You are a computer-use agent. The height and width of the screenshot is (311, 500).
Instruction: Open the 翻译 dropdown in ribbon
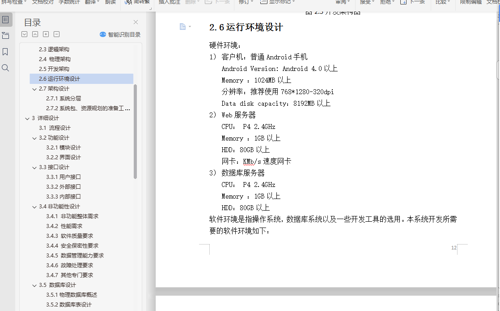[x=92, y=2]
